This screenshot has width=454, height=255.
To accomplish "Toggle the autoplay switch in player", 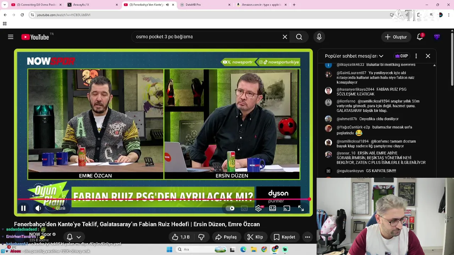I will tap(230, 208).
